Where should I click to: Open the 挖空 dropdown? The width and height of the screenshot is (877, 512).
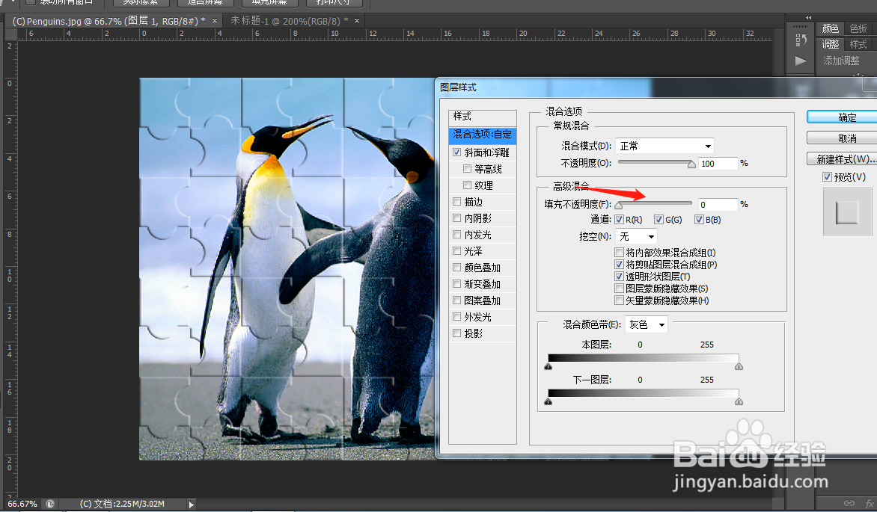636,236
